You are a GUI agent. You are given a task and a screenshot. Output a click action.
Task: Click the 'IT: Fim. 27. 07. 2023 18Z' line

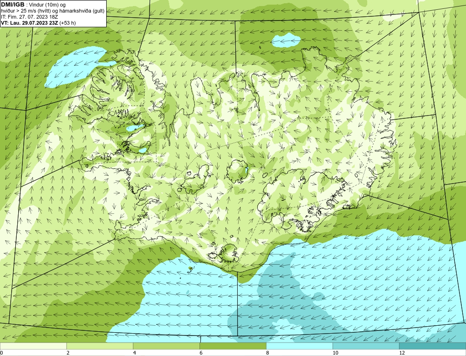click(x=29, y=17)
